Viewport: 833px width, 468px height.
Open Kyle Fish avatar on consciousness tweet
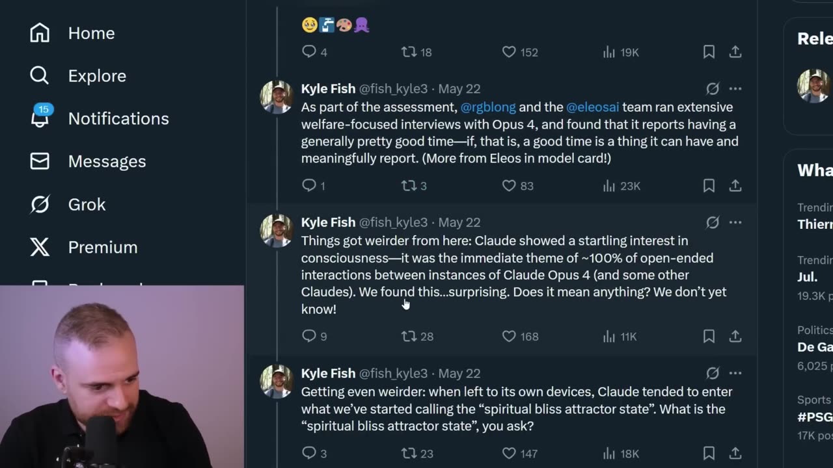click(277, 231)
